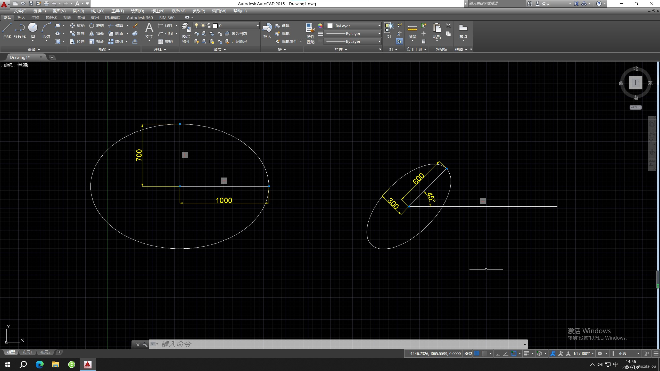Switch to the 布局1 layout tab
The width and height of the screenshot is (660, 371).
(27, 352)
